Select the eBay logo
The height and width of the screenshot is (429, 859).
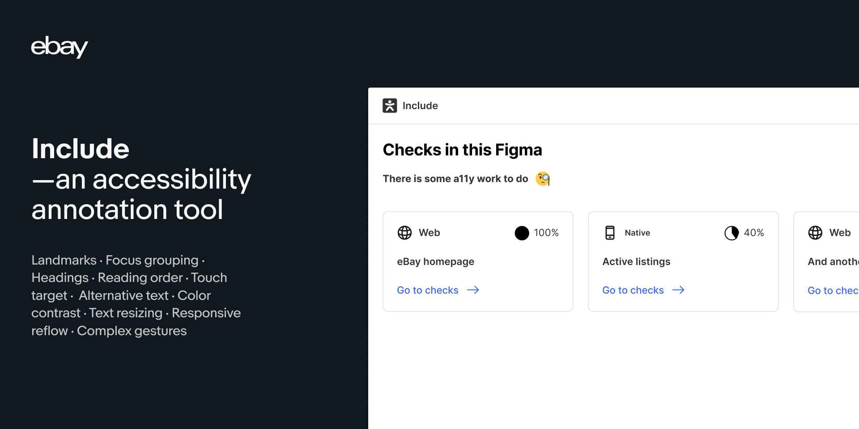(59, 47)
